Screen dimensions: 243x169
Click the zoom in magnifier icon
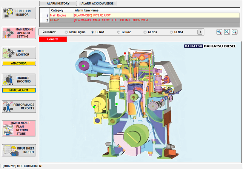pyautogui.click(x=219, y=32)
